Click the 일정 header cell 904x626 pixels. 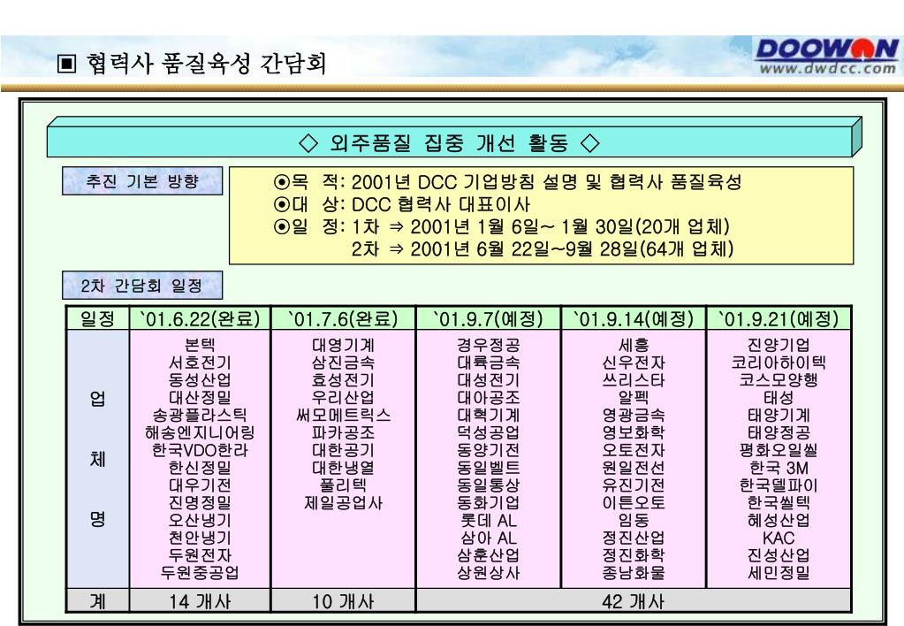click(x=97, y=318)
